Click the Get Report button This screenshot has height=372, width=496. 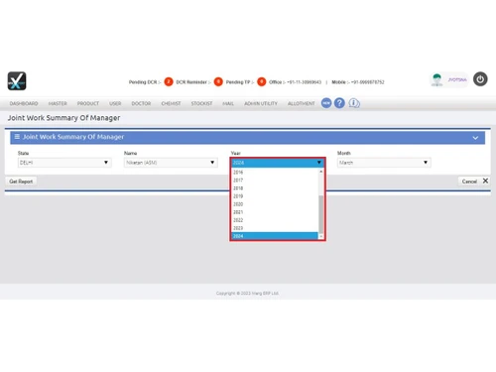(21, 182)
